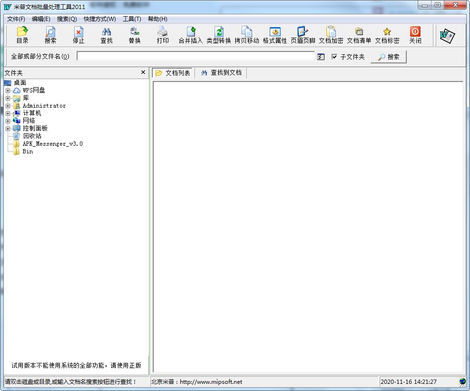Select 库 label in tree
The width and height of the screenshot is (470, 391).
tap(26, 98)
